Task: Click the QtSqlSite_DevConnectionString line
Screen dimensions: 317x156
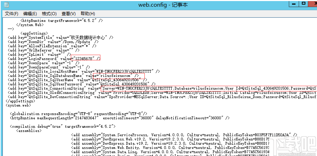Action: click(162, 97)
